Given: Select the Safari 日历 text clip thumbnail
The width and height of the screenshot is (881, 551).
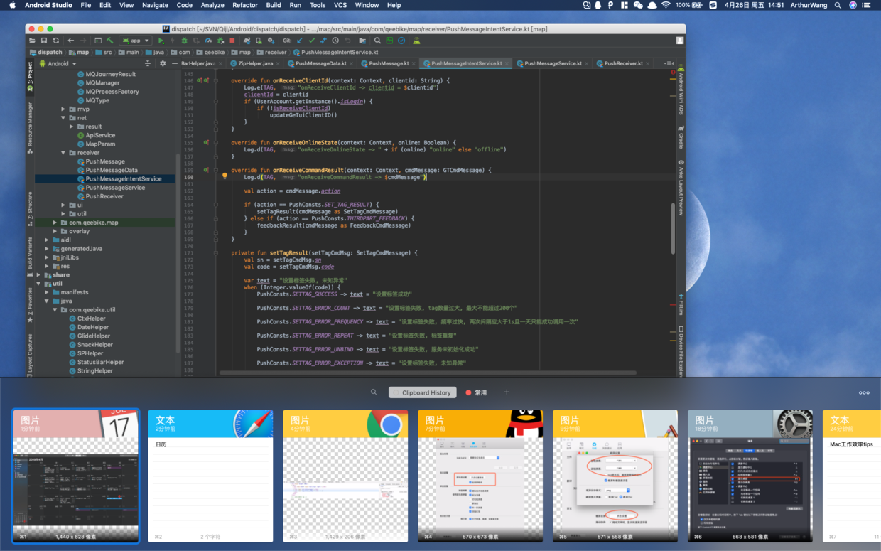Looking at the screenshot, I should [x=210, y=476].
